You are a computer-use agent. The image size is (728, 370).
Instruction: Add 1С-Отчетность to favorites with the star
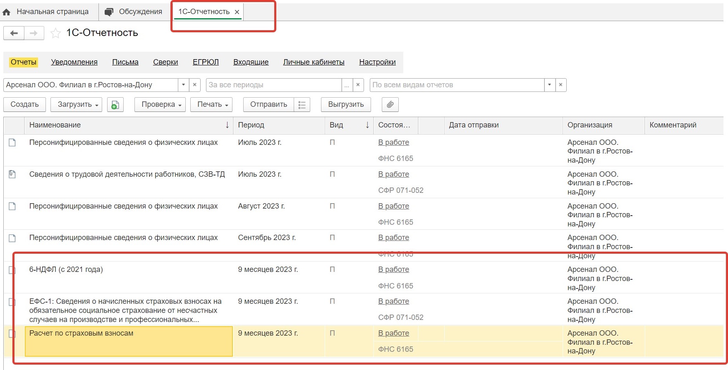click(x=55, y=33)
